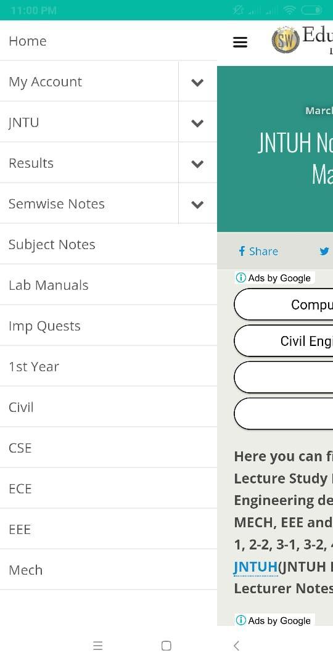333x666 pixels.
Task: Open Lab Manuals menu entry
Action: (109, 285)
